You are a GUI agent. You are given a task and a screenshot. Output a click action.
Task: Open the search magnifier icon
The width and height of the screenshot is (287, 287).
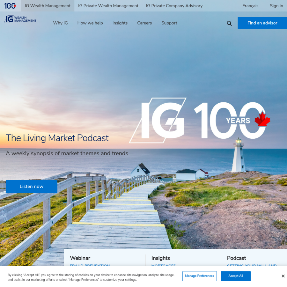229,23
